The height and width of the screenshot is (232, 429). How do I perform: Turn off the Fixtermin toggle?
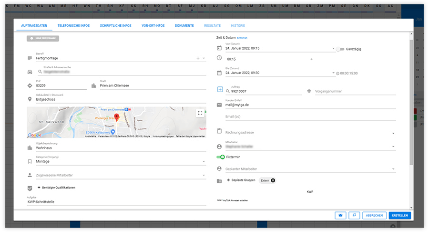coord(220,157)
